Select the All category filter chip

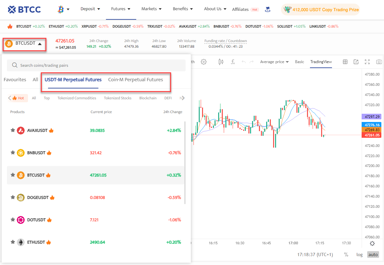(x=34, y=98)
